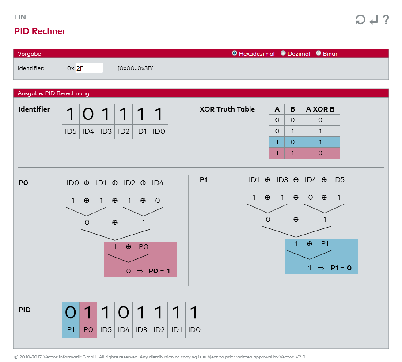Image resolution: width=402 pixels, height=362 pixels.
Task: Choose the Binär radio option
Action: tap(319, 53)
